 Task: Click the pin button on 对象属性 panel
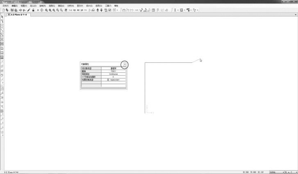(x=125, y=64)
